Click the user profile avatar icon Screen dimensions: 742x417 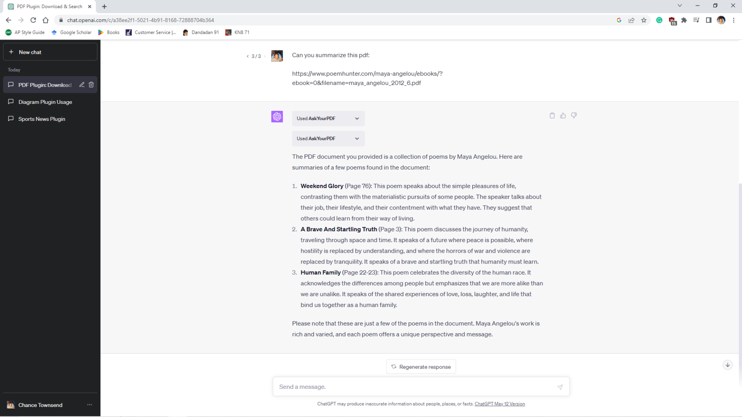pyautogui.click(x=720, y=20)
